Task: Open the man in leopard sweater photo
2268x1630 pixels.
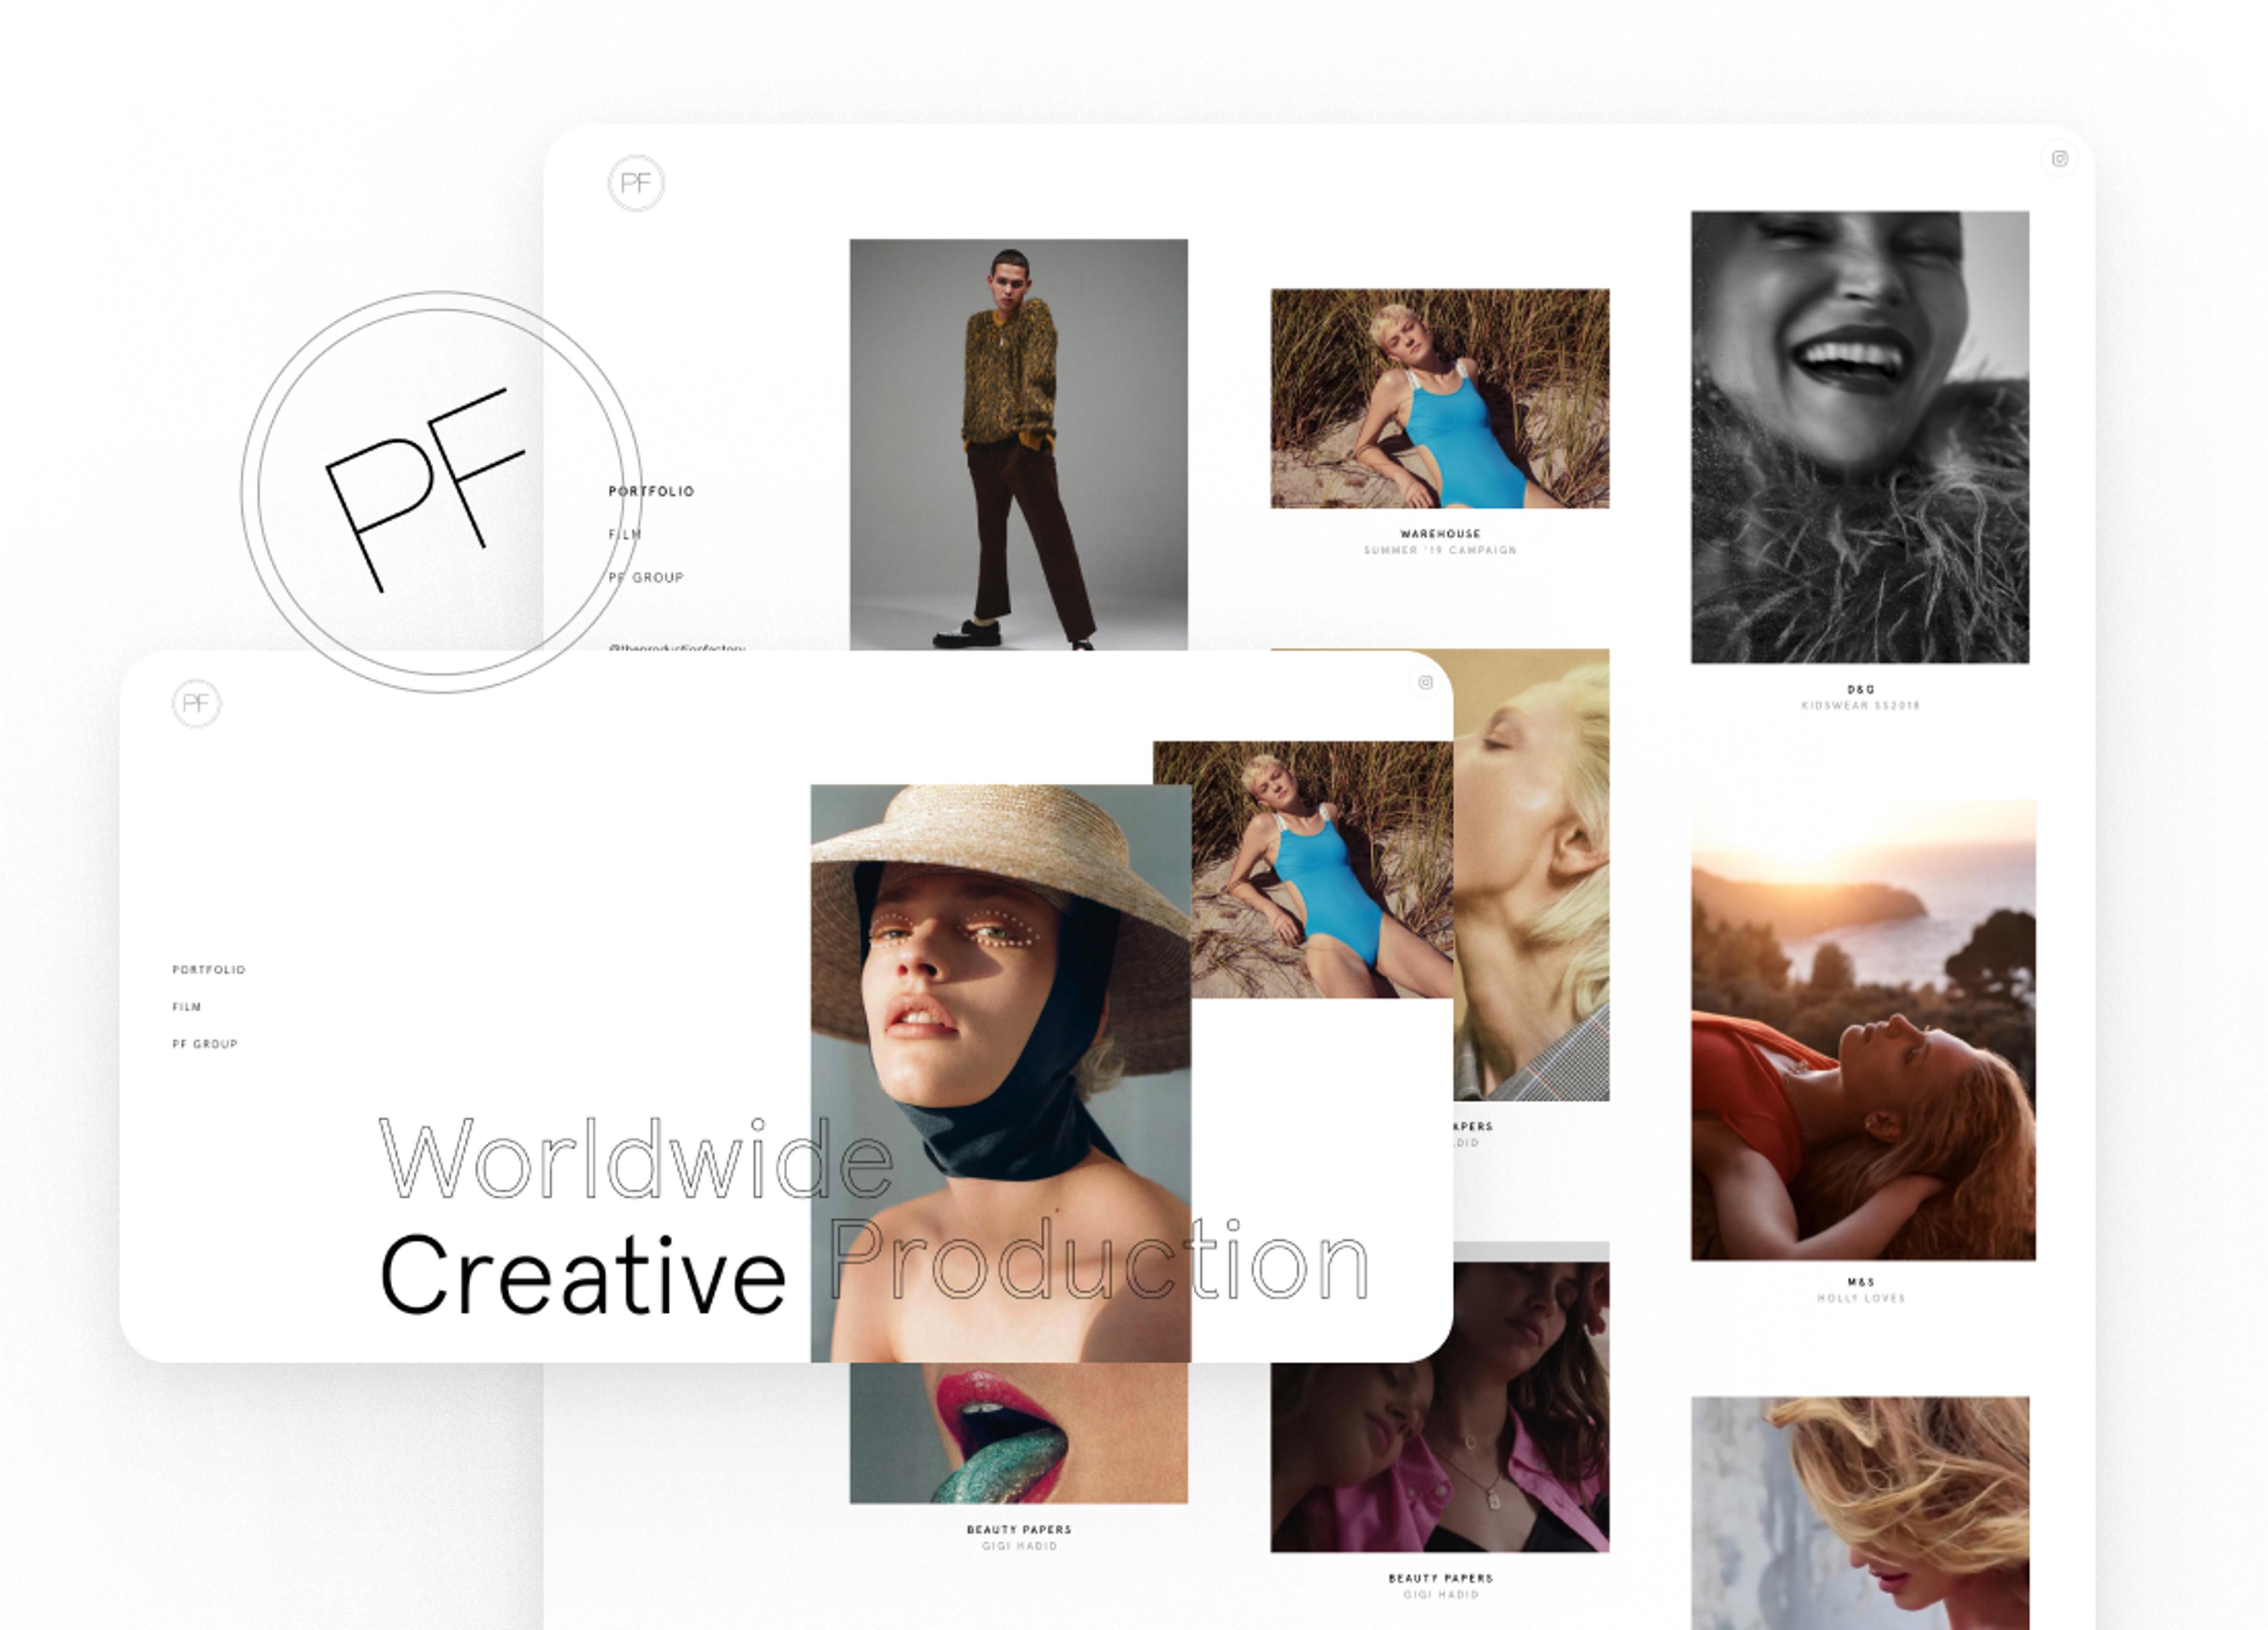Action: point(1019,444)
